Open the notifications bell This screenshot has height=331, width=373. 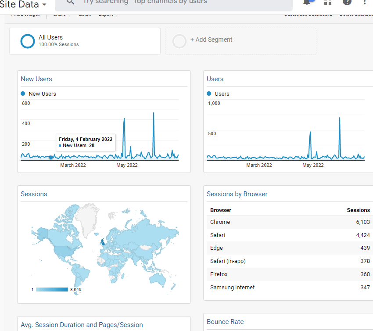pos(307,2)
